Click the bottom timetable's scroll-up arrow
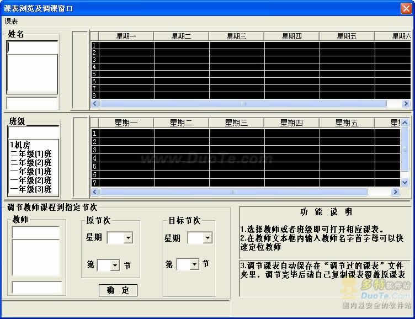 (x=405, y=123)
